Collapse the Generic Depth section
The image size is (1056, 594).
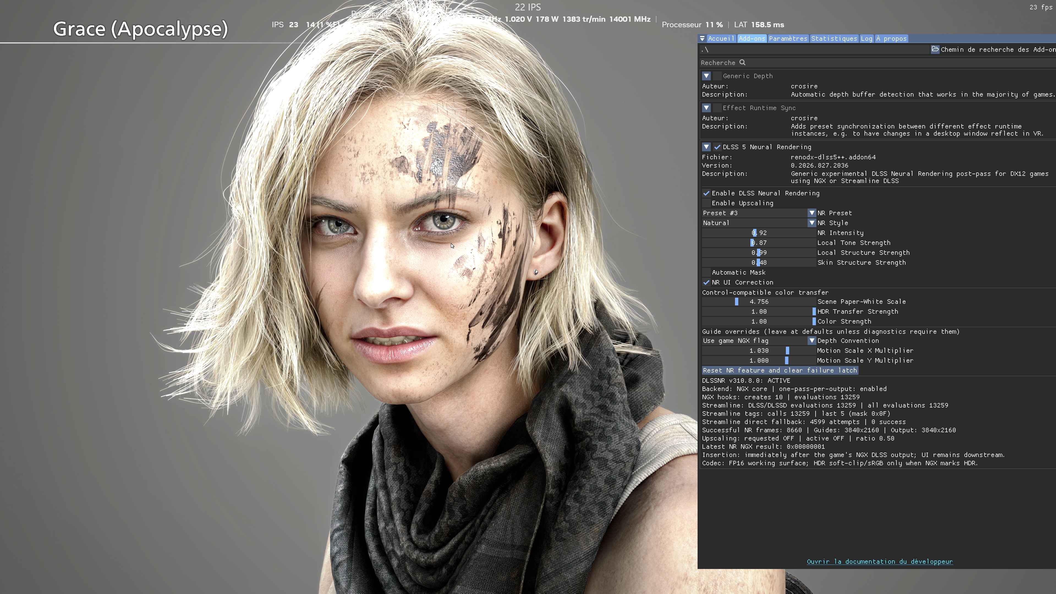[706, 76]
